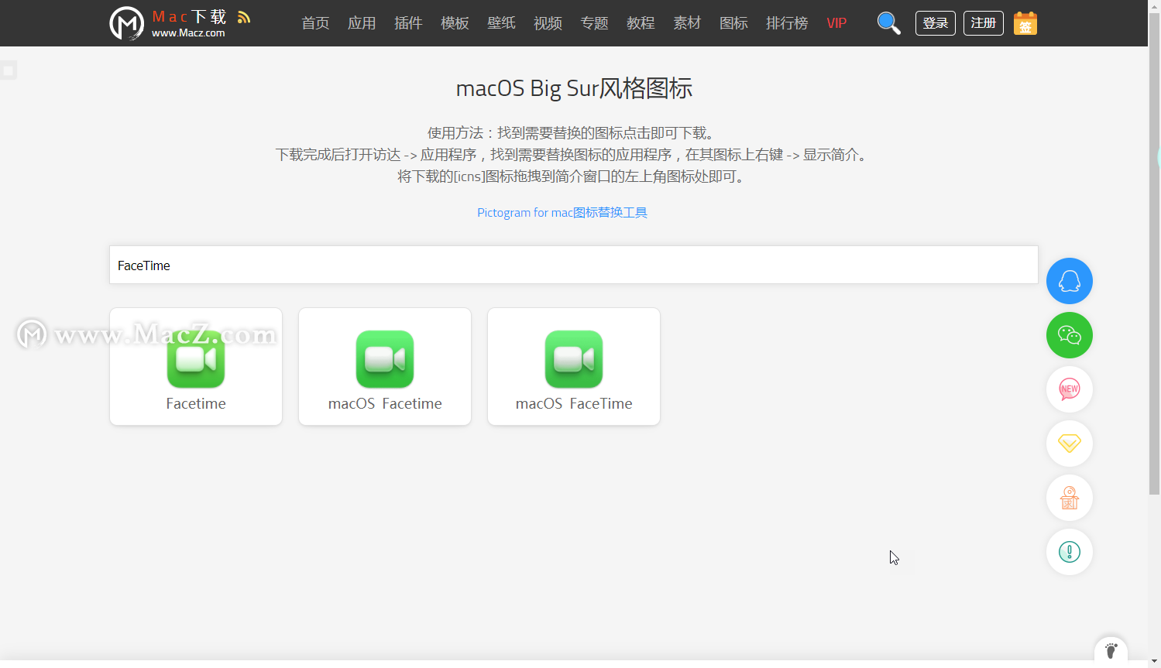The image size is (1161, 668).
Task: Click the NEW message bubble button
Action: 1070,389
